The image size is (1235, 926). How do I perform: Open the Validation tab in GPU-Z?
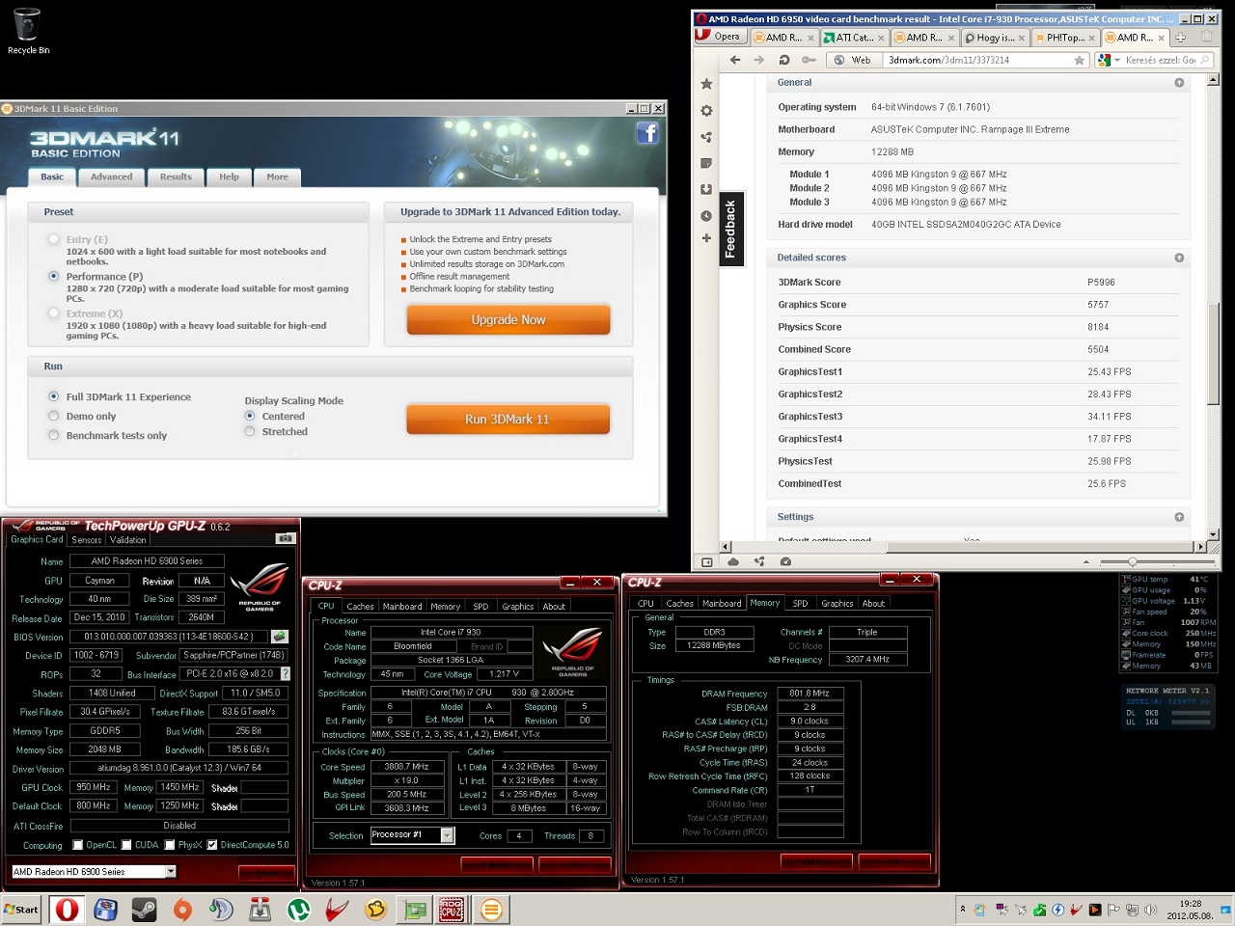[128, 540]
